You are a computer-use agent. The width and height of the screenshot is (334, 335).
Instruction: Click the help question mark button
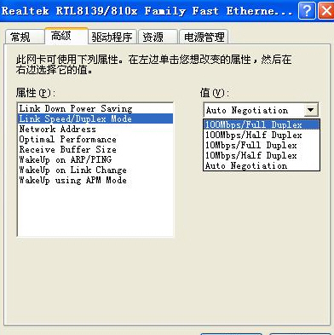[307, 11]
